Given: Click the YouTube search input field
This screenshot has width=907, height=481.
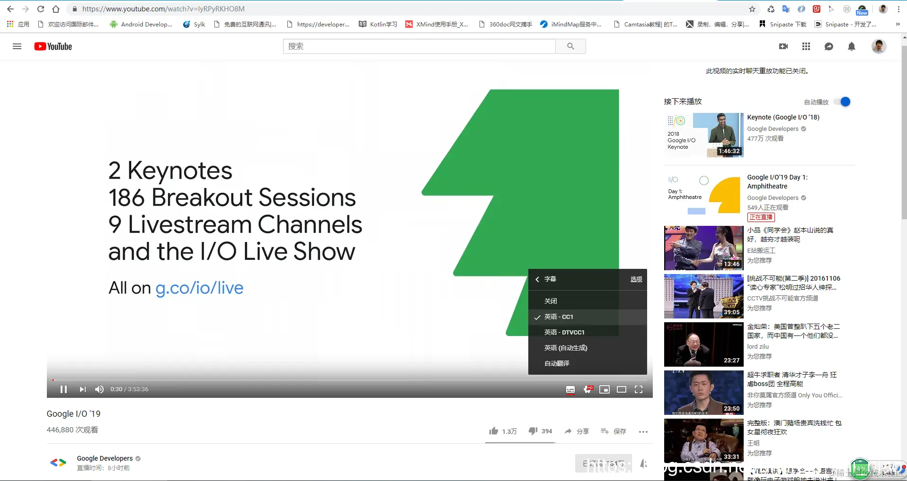Looking at the screenshot, I should [x=419, y=46].
